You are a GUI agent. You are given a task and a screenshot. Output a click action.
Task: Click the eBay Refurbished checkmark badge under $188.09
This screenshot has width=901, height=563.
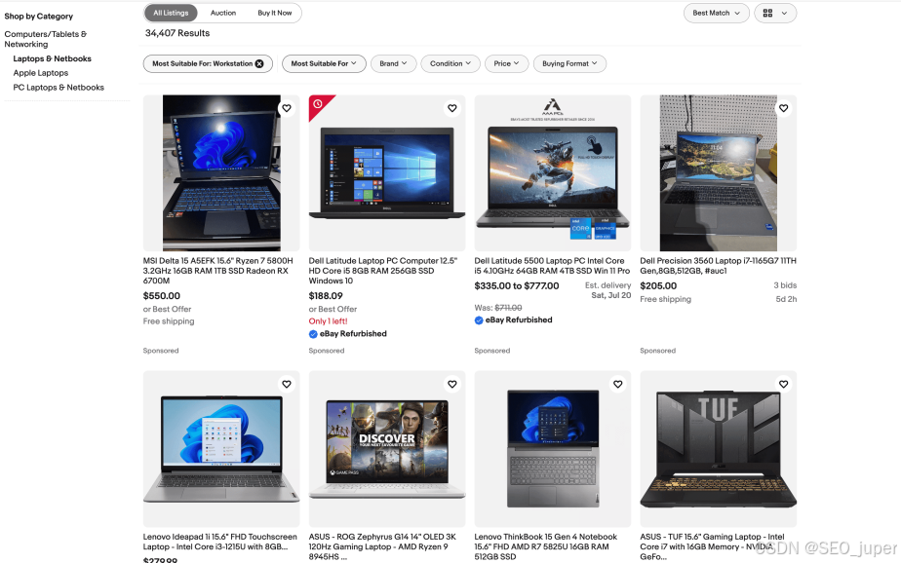pyautogui.click(x=313, y=334)
